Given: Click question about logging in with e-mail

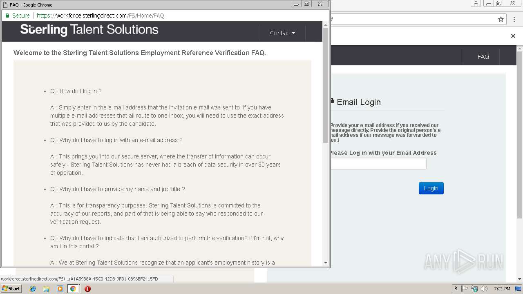Looking at the screenshot, I should pyautogui.click(x=116, y=140).
